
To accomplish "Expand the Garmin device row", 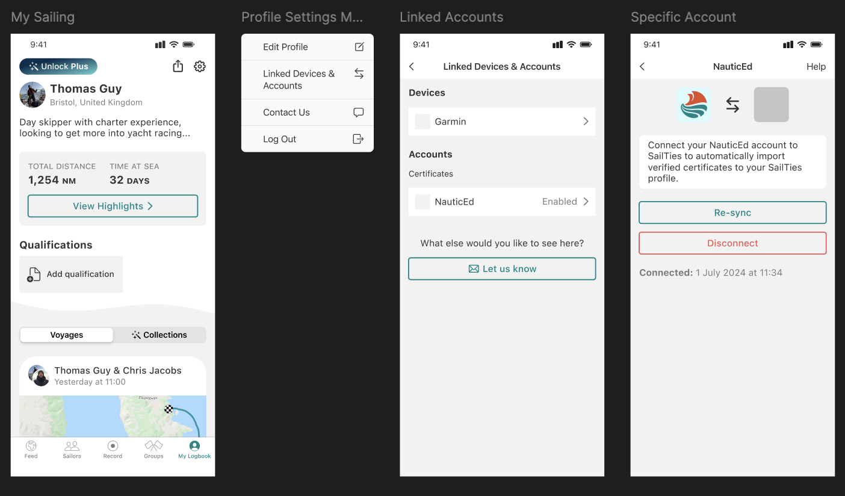I will [502, 122].
